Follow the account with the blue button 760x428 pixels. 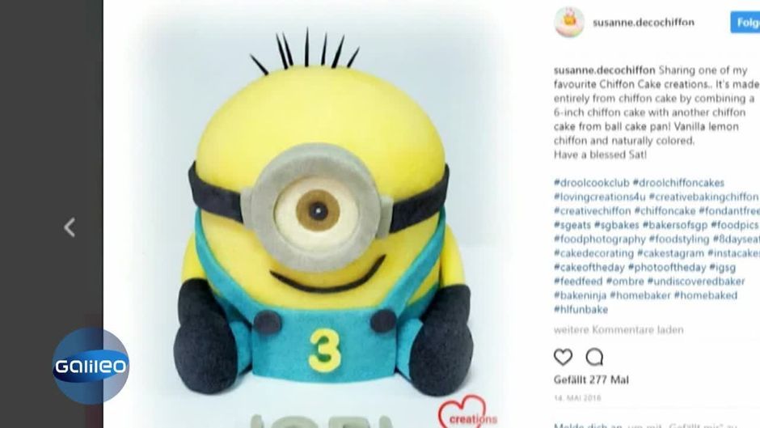tap(745, 23)
